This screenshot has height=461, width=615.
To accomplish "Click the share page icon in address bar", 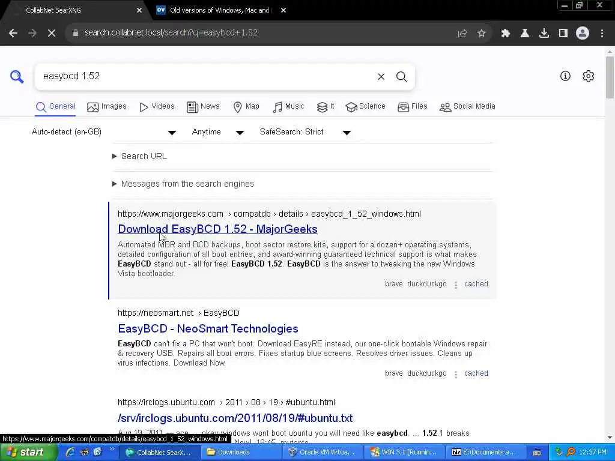I will click(x=462, y=34).
